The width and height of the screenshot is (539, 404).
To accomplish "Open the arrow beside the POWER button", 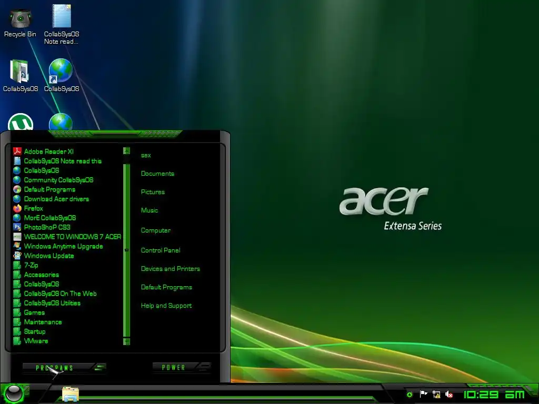I will [x=204, y=367].
